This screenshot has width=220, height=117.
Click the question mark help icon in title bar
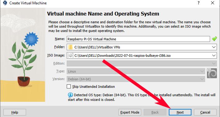coord(199,3)
